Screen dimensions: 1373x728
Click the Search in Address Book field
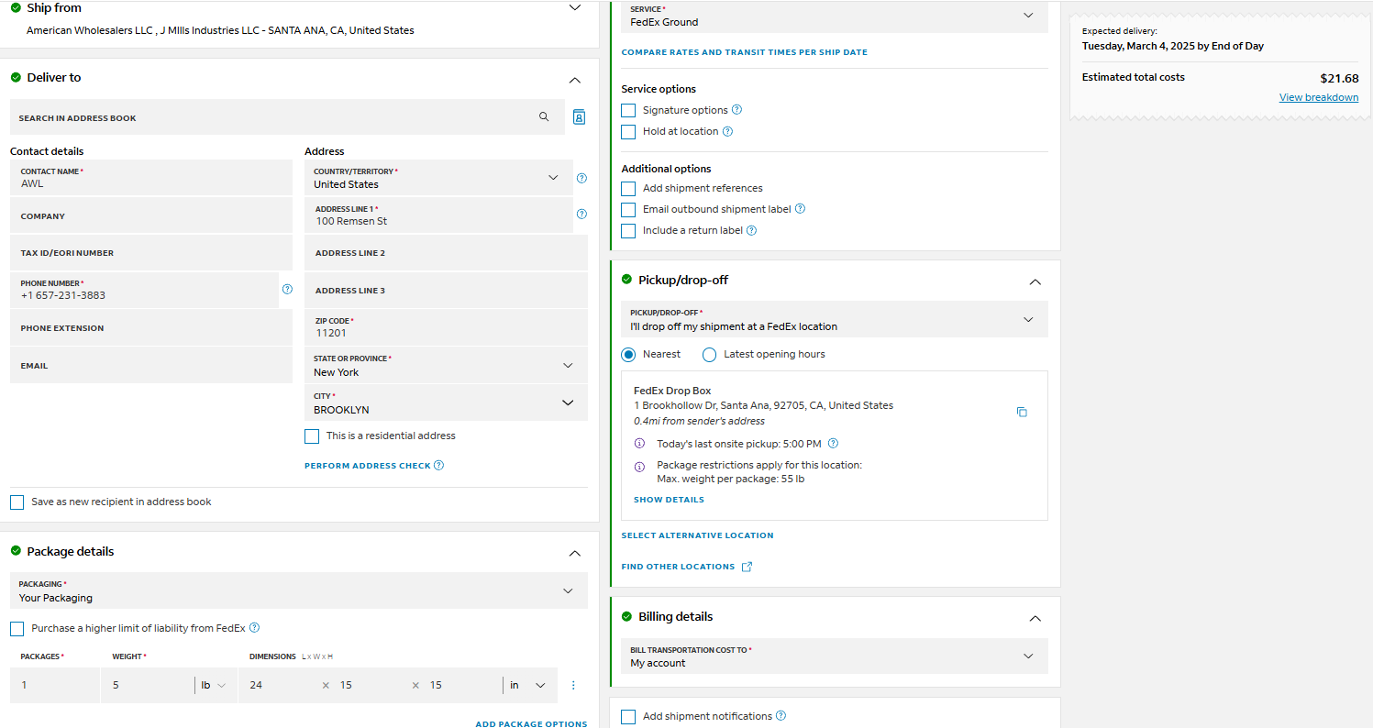pos(288,117)
